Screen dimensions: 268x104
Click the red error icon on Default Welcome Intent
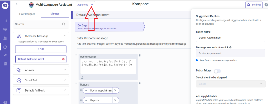[63, 59]
